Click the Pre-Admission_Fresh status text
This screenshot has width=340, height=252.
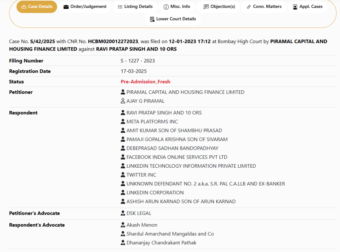(x=145, y=82)
